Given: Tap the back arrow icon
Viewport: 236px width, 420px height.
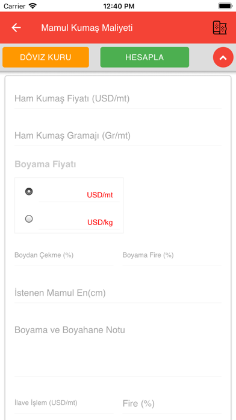Looking at the screenshot, I should [x=16, y=28].
